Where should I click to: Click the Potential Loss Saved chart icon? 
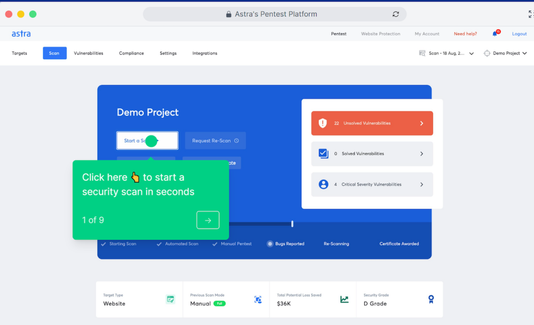tap(344, 299)
